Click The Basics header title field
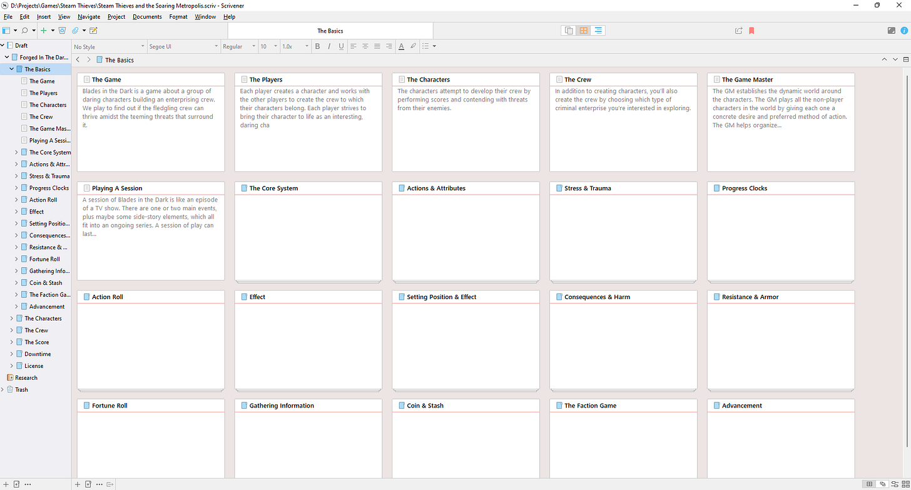This screenshot has height=490, width=911. point(119,60)
